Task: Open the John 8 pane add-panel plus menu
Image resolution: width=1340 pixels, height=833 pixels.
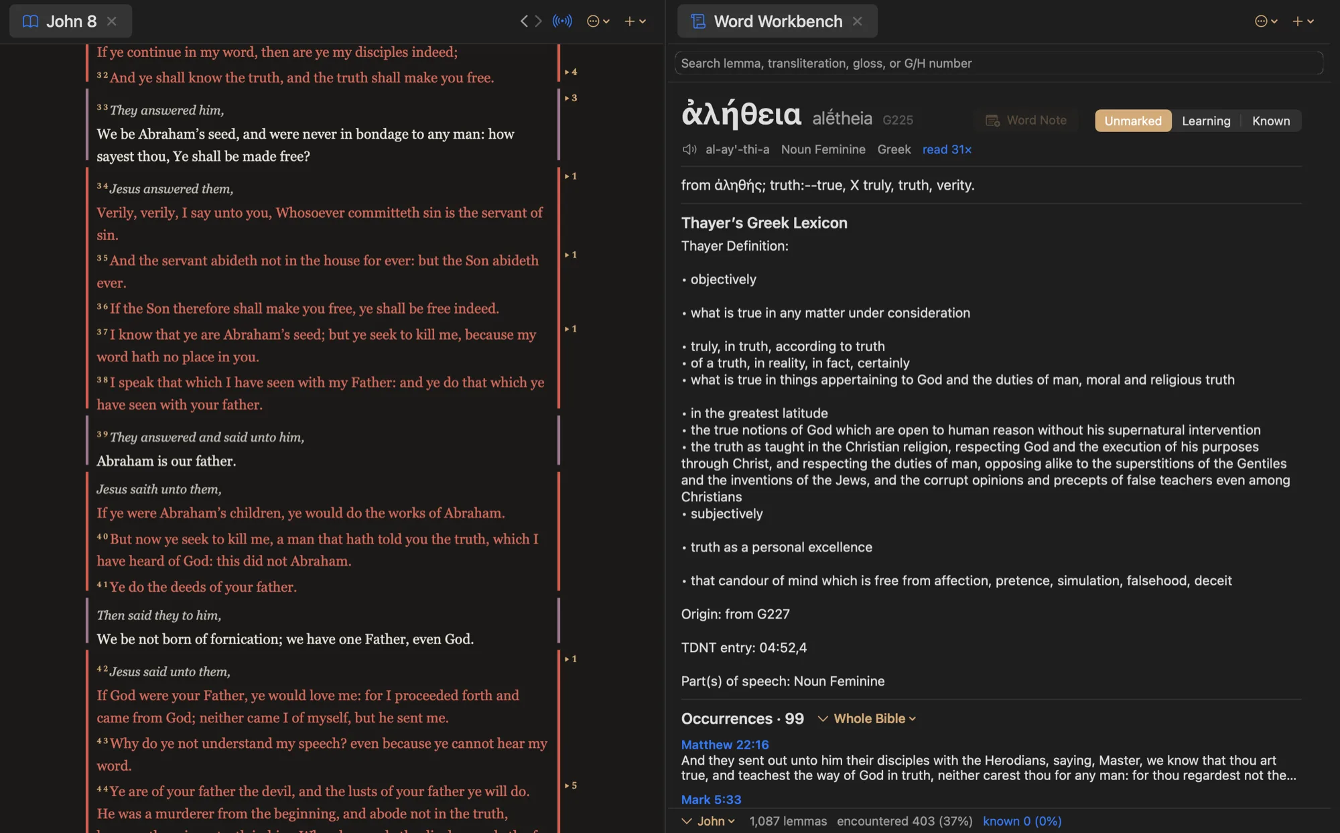Action: (x=635, y=21)
